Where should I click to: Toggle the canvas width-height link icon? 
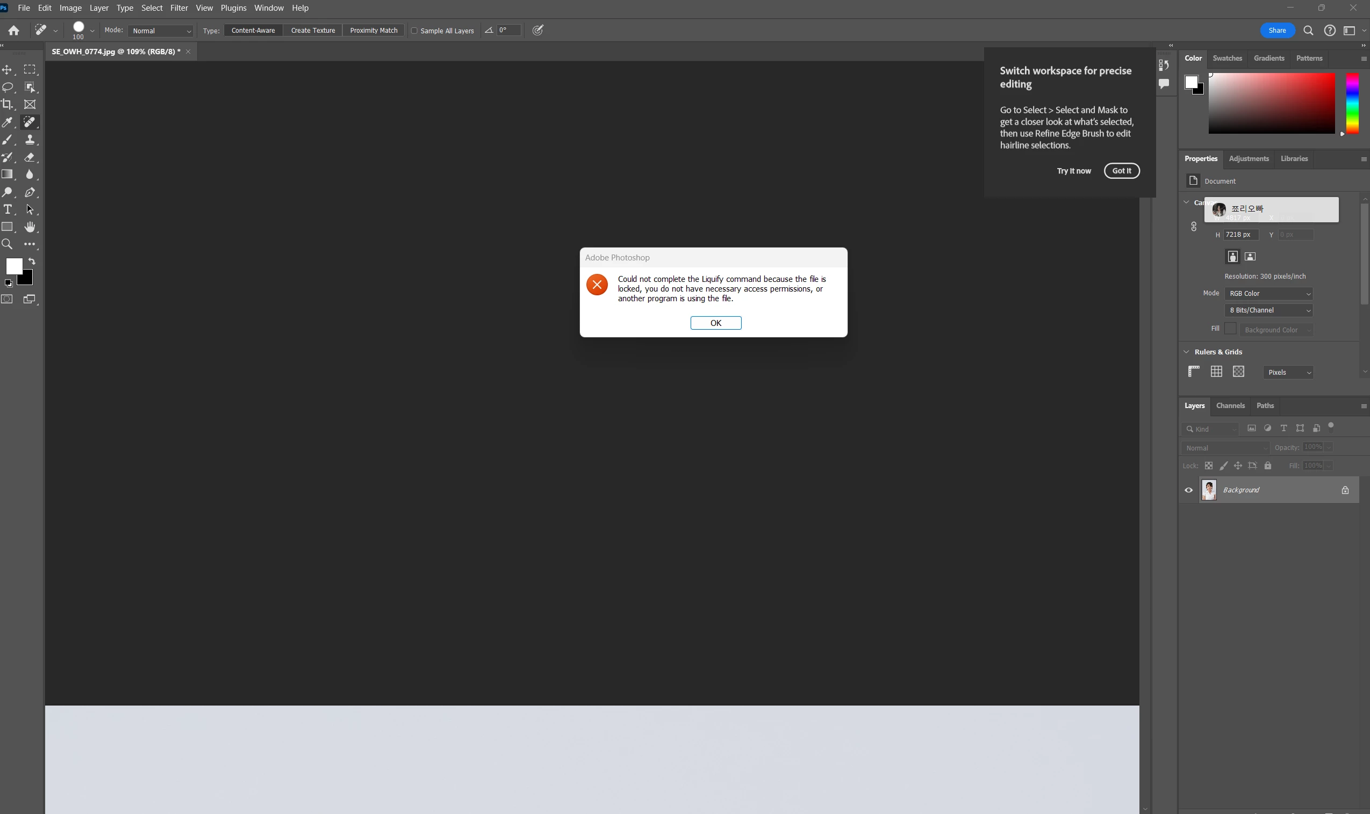coord(1194,226)
